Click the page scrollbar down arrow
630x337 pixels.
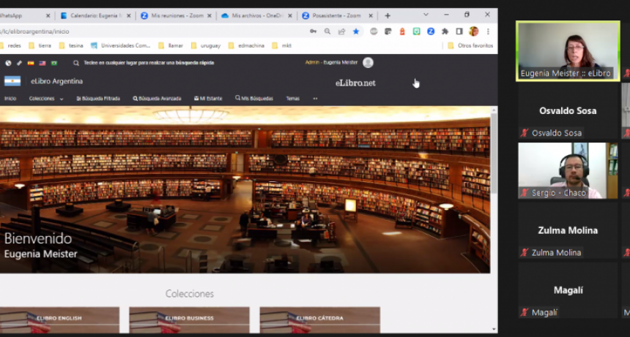[x=494, y=330]
